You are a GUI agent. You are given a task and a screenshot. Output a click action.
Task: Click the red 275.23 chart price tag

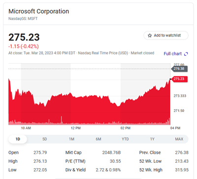(179, 79)
